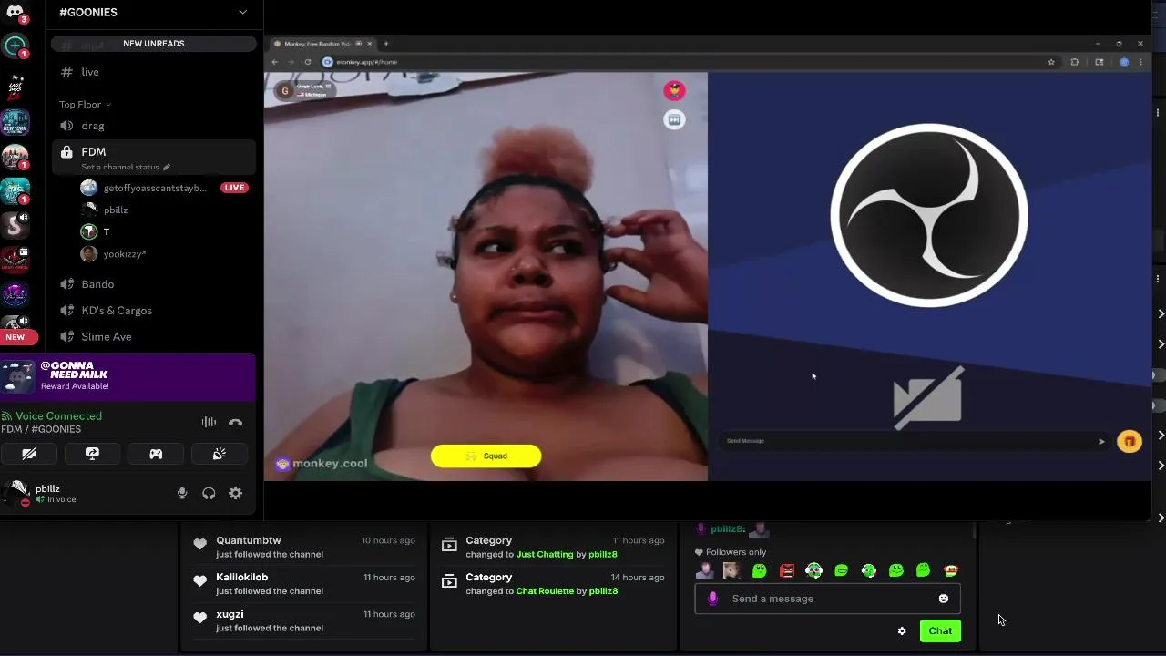Screen dimensions: 1166x656
Task: Click the chat identity microphone badge
Action: click(712, 599)
